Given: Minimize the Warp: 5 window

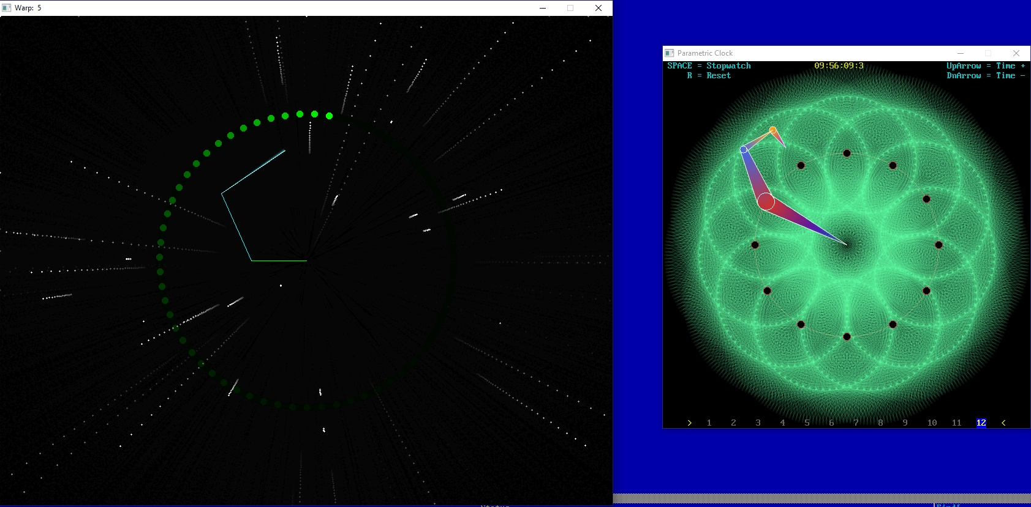Looking at the screenshot, I should pyautogui.click(x=543, y=8).
